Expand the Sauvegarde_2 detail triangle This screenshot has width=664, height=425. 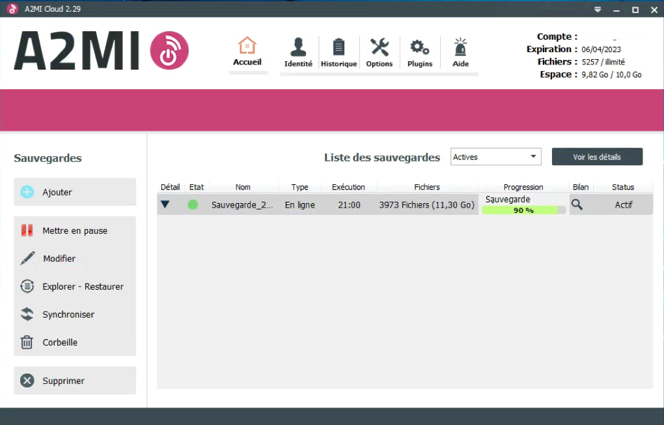coord(165,204)
